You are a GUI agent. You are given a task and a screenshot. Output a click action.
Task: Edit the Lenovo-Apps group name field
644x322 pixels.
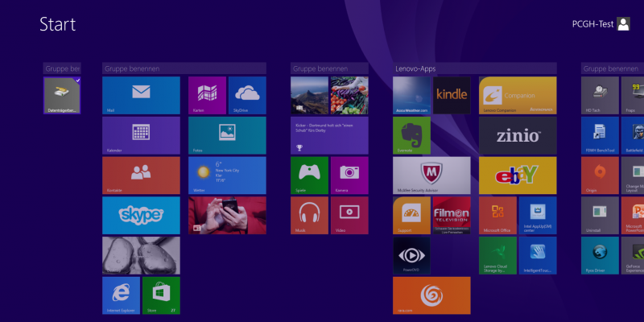475,68
